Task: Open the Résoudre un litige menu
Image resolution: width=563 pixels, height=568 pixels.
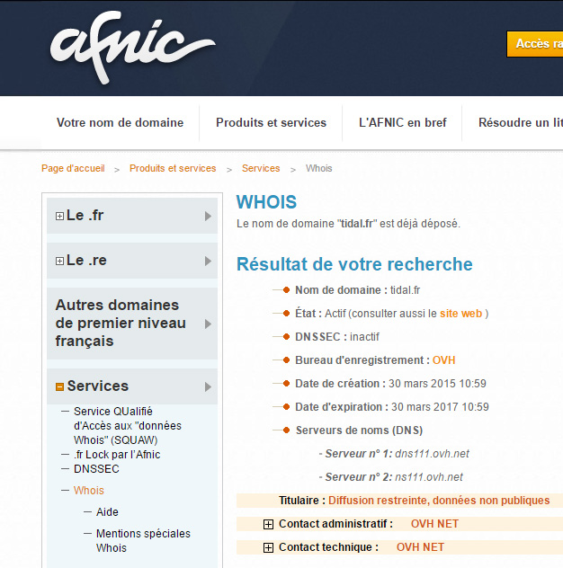Action: pos(521,122)
